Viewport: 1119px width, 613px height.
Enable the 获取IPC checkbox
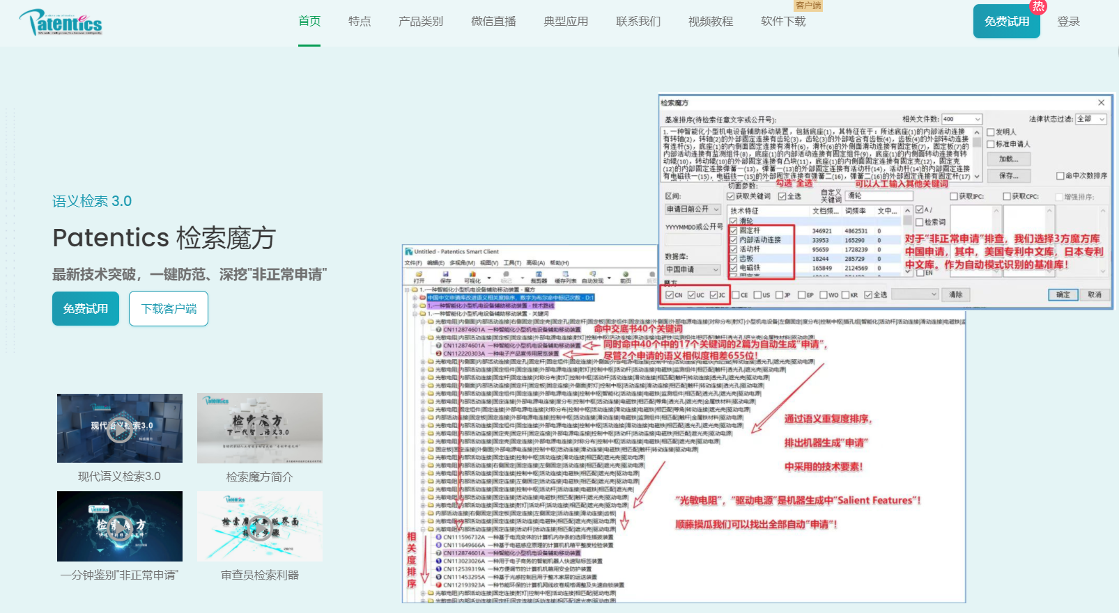click(x=954, y=197)
